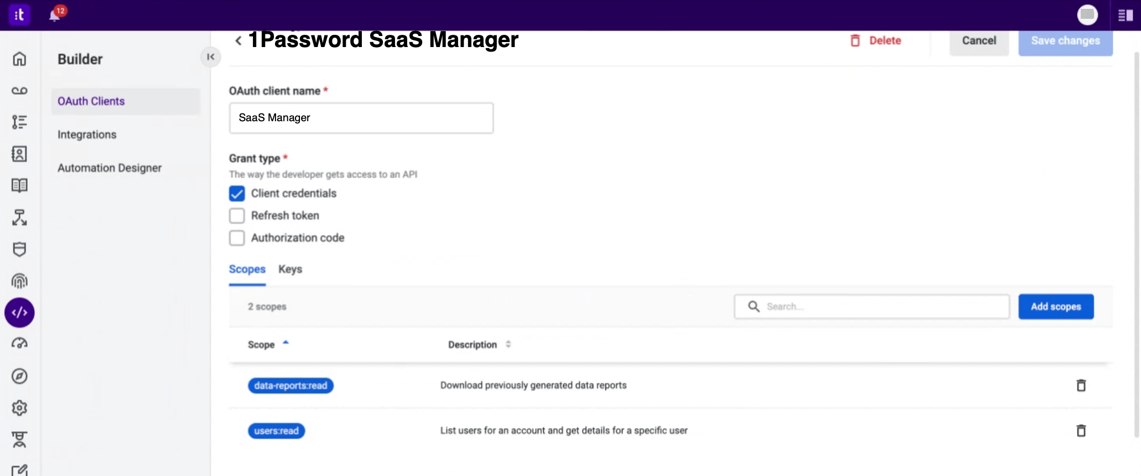Open the dashboard gauge sidebar icon
The width and height of the screenshot is (1141, 476).
(19, 344)
